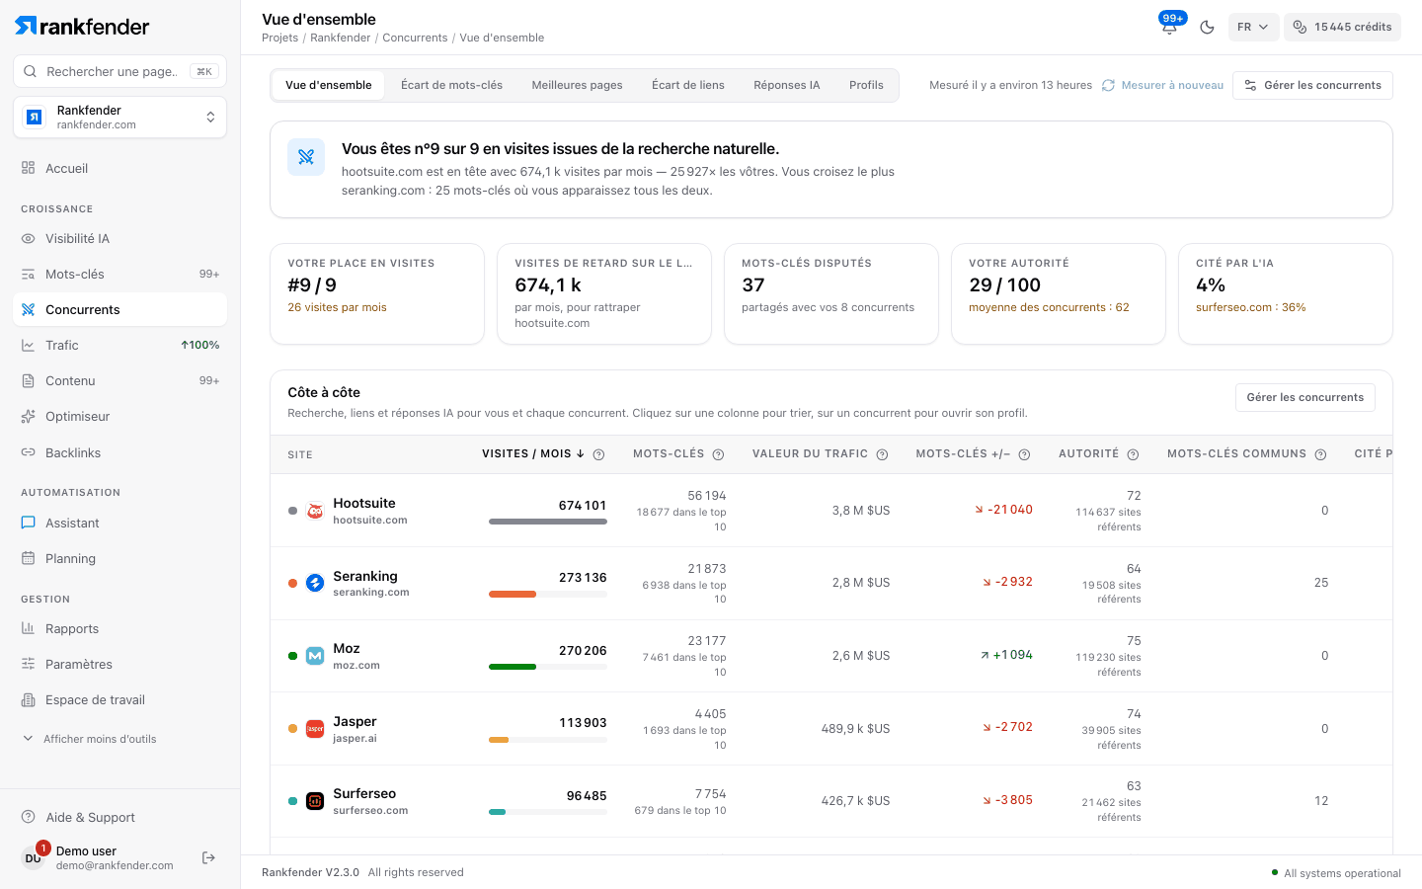This screenshot has width=1422, height=889.
Task: Open the 15 445 crédits button
Action: click(x=1342, y=27)
